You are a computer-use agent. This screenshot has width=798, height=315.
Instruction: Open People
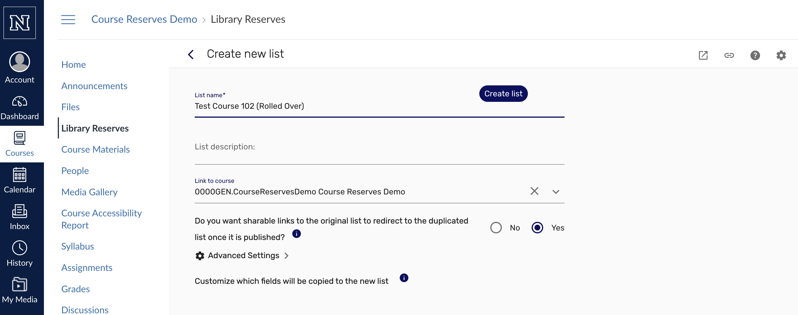(x=75, y=170)
